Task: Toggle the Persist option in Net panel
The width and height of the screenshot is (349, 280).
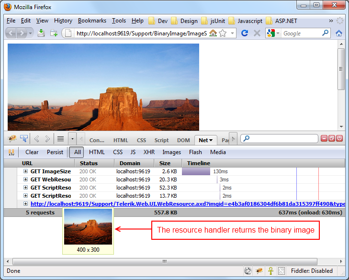Action: pyautogui.click(x=55, y=152)
